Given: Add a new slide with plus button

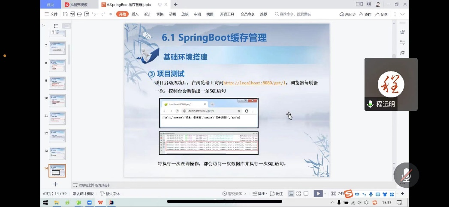Looking at the screenshot, I should click(x=55, y=184).
